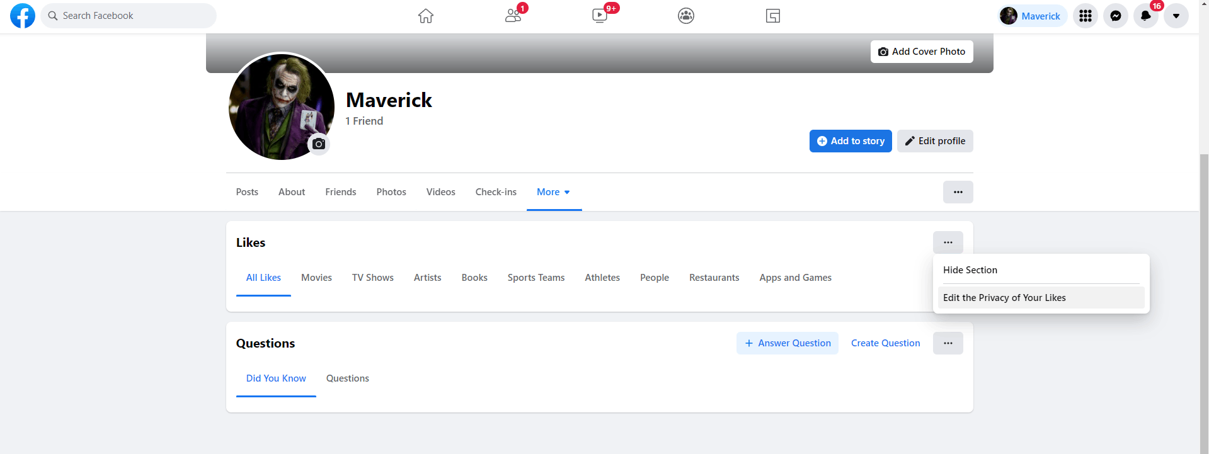Open profile three-dot options button
Image resolution: width=1209 pixels, height=454 pixels.
click(958, 192)
